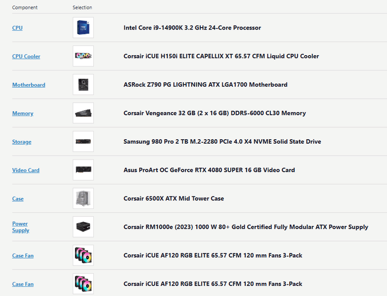Open the CPU Cooler category link

[x=26, y=57]
